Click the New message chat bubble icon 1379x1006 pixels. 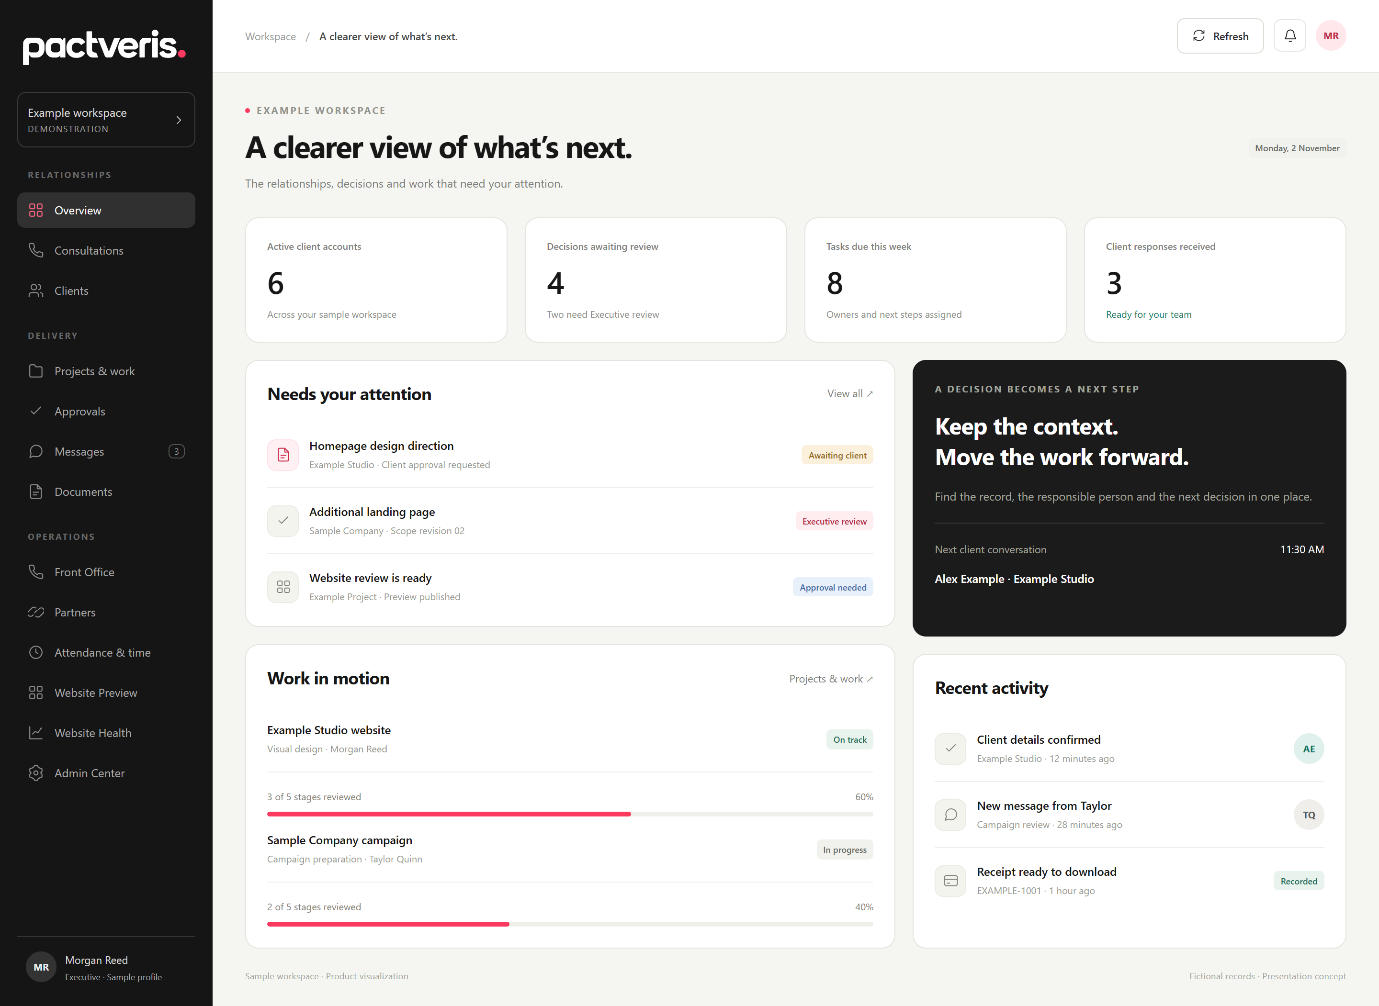point(950,815)
